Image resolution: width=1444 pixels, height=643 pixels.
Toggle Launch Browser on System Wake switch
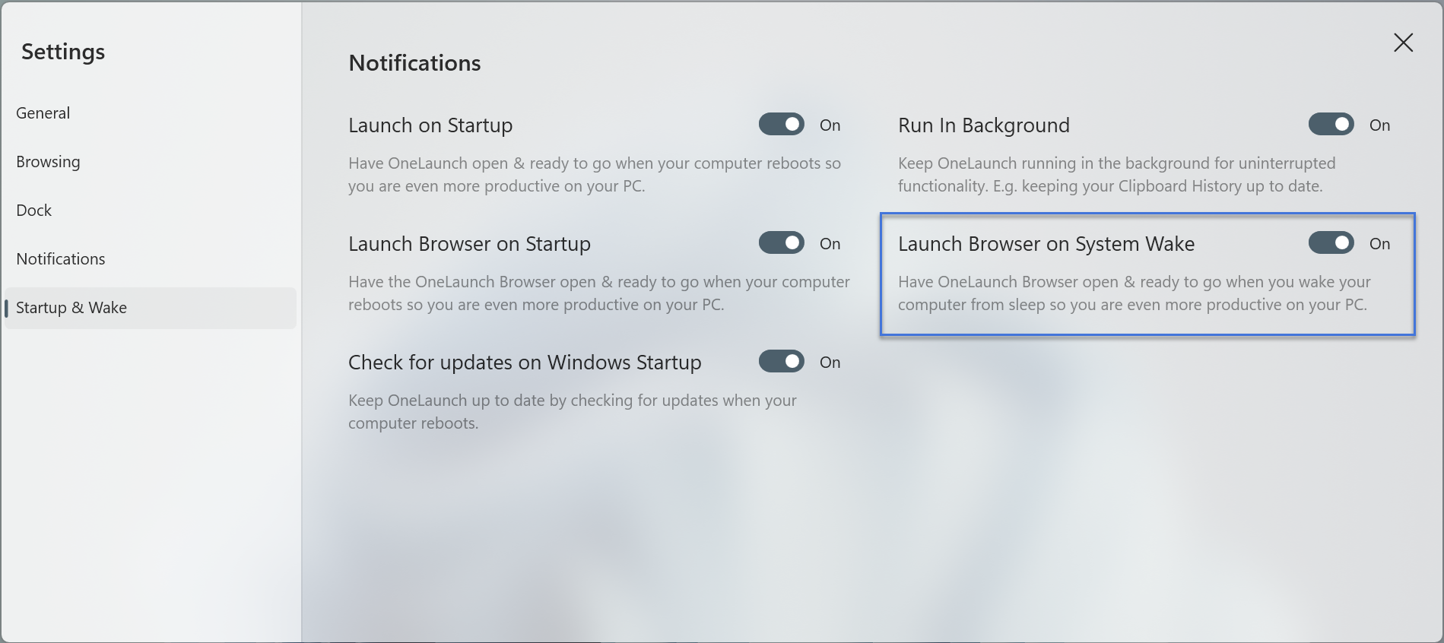(x=1331, y=242)
